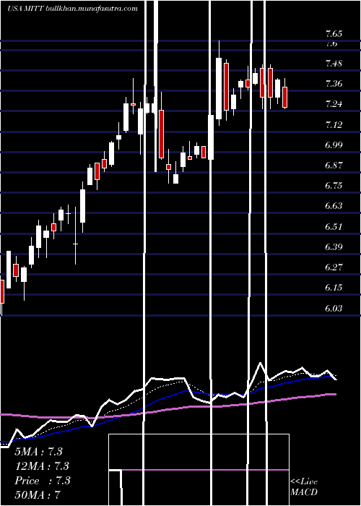Image resolution: width=361 pixels, height=506 pixels.
Task: Click the 7.65 price axis label
Action: [x=334, y=33]
